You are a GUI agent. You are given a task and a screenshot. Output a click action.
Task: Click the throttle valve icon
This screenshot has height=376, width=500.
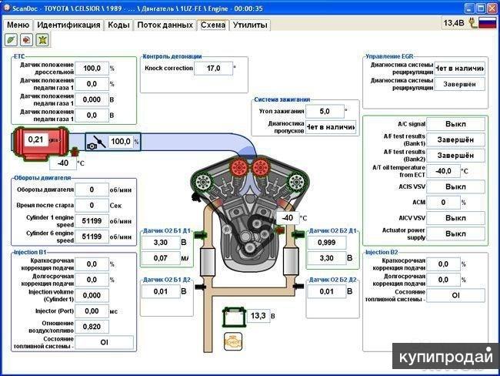coord(96,143)
